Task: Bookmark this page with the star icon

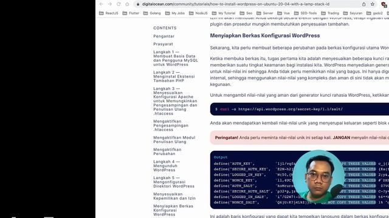Action: pyautogui.click(x=373, y=4)
